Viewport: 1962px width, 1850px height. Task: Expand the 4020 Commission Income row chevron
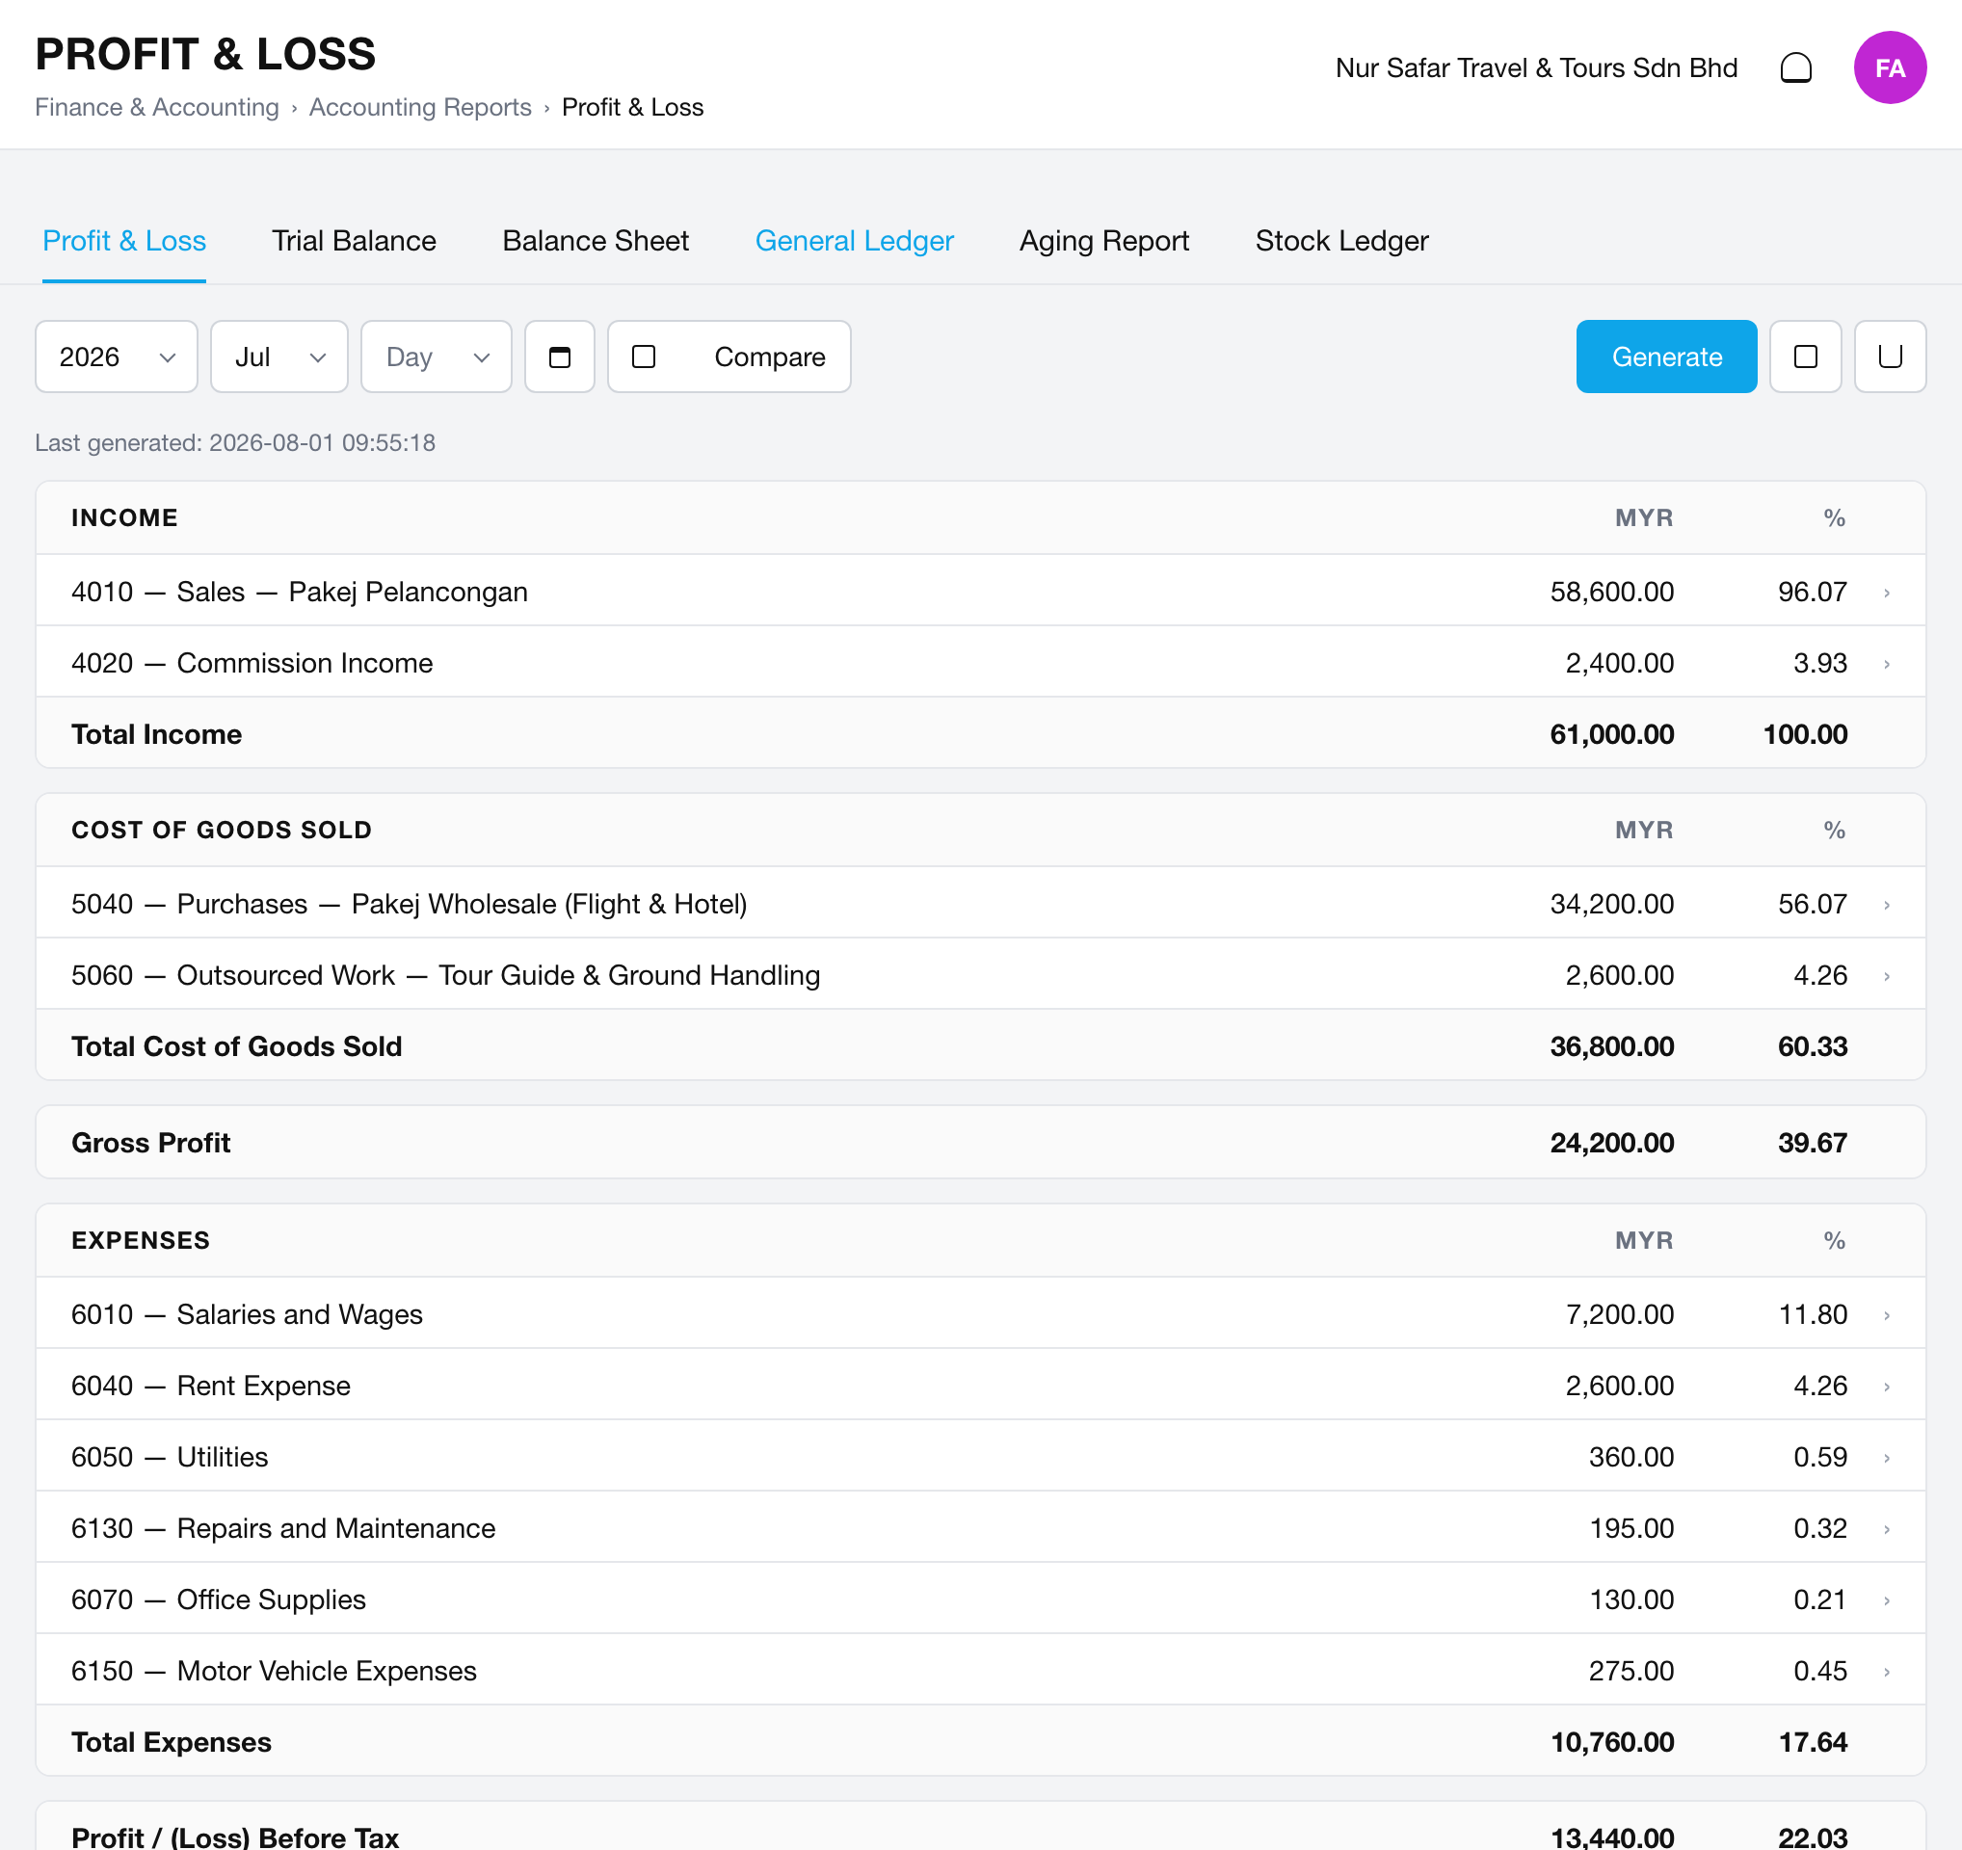[x=1886, y=663]
